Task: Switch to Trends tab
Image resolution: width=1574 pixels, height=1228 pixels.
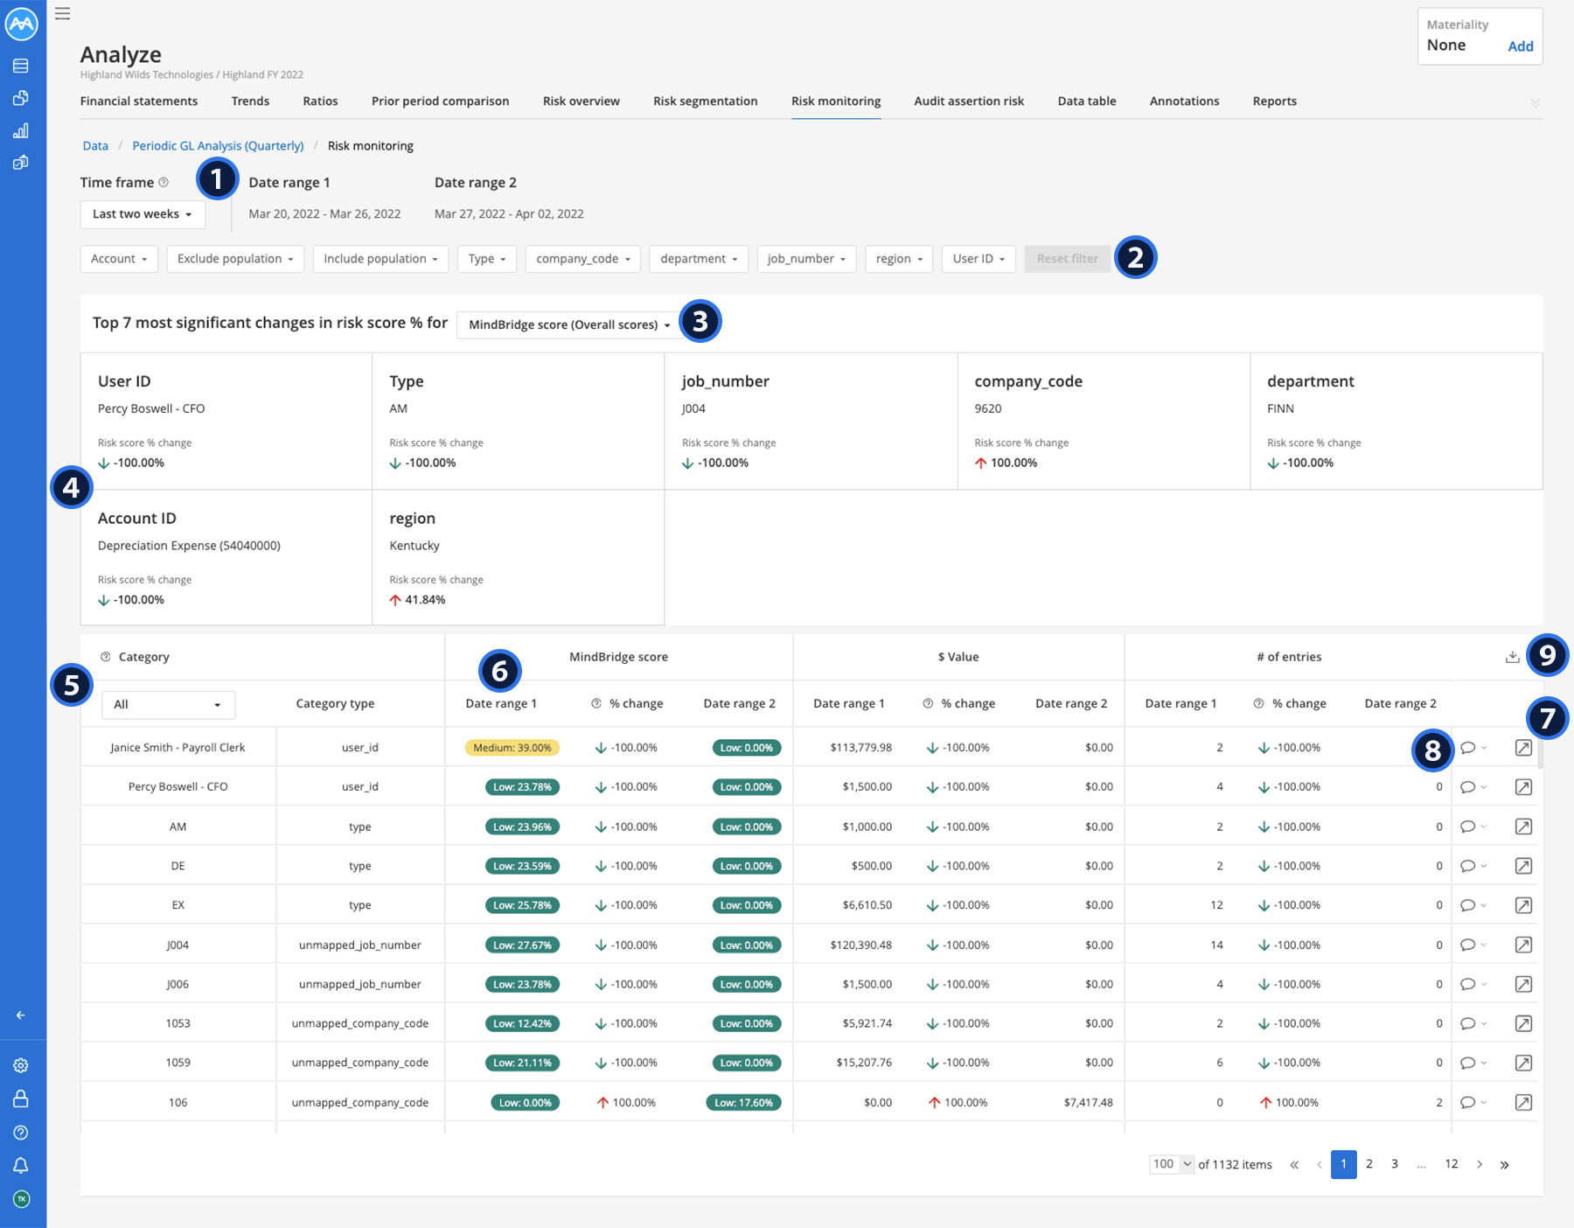Action: [250, 101]
